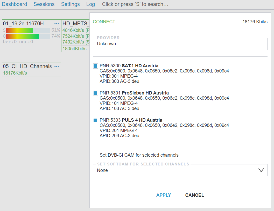
Task: Click VPID:101 MPEG-4 under ProSieben
Action: (119, 103)
